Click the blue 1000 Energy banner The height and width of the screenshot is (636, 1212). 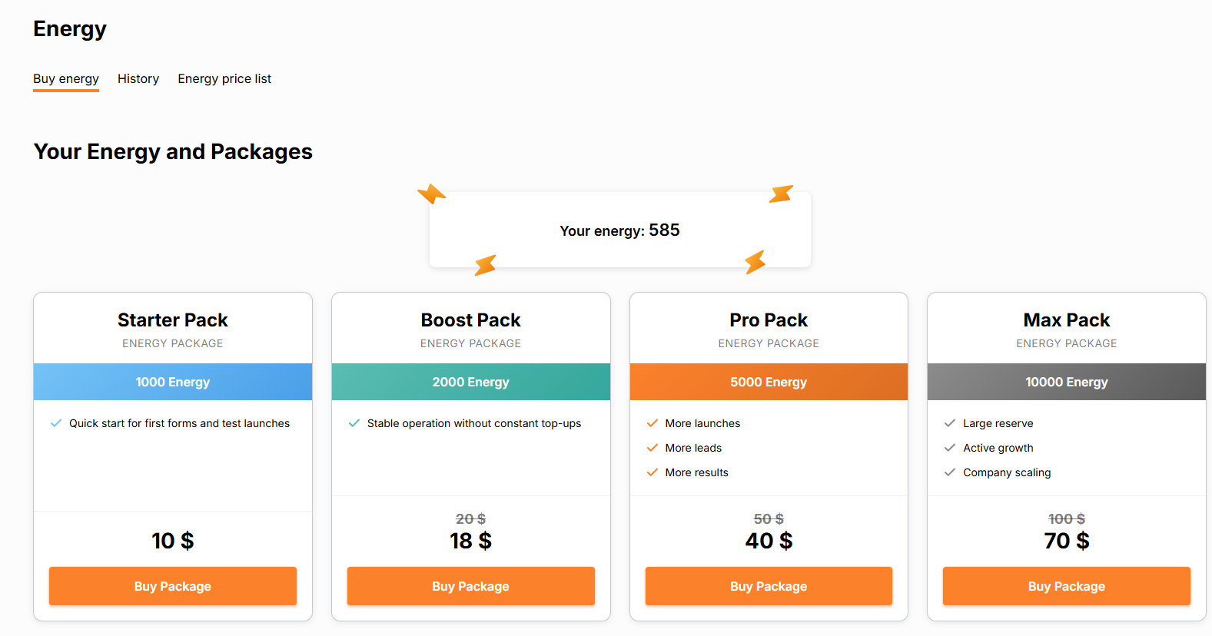pos(173,382)
